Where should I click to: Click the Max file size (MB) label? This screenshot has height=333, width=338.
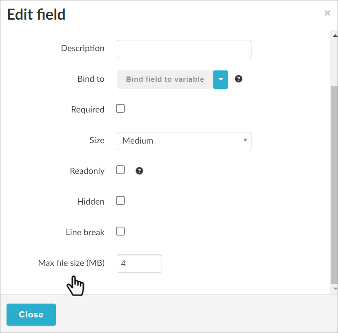71,263
